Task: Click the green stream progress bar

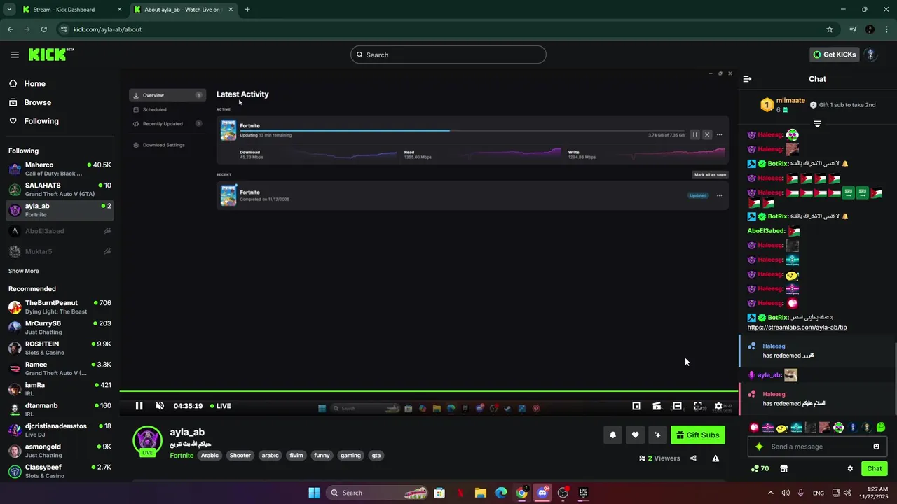Action: coord(429,391)
